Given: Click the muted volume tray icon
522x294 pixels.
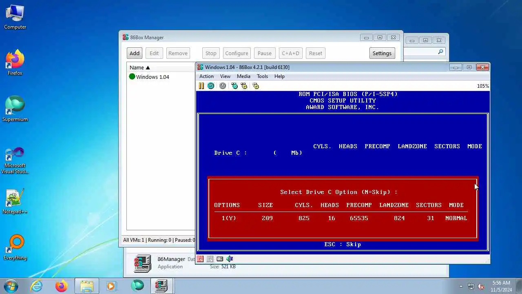Looking at the screenshot, I should point(481,286).
